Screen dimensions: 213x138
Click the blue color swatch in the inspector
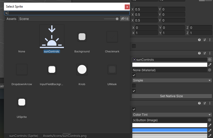(170, 130)
